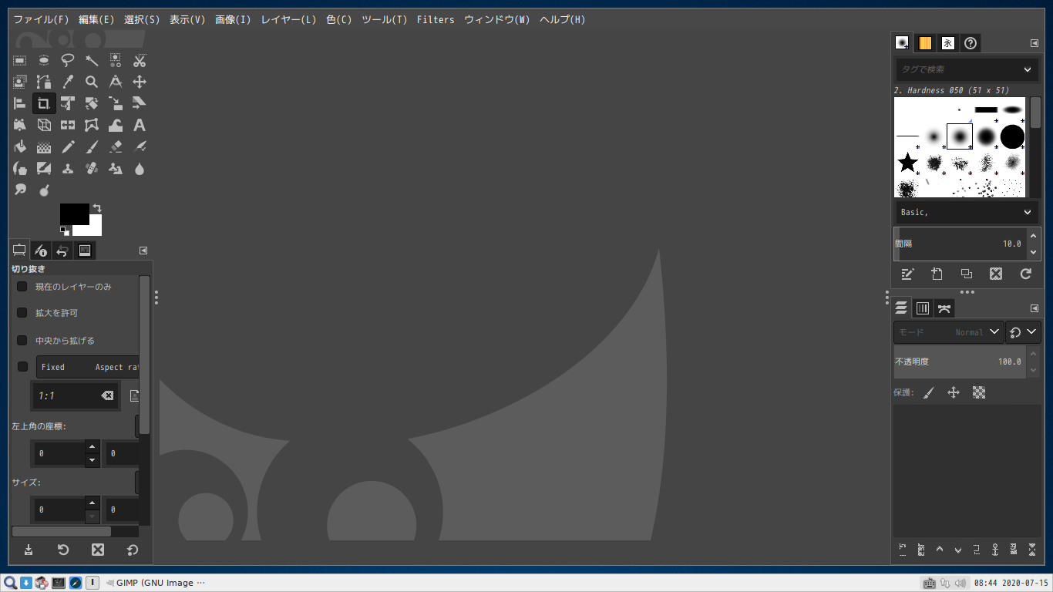Open the Fixed Aspect ratio dropdown

87,367
